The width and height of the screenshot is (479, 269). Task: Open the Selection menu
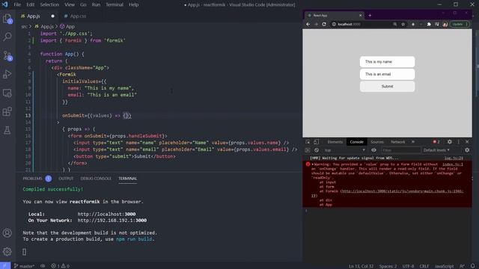tap(49, 4)
